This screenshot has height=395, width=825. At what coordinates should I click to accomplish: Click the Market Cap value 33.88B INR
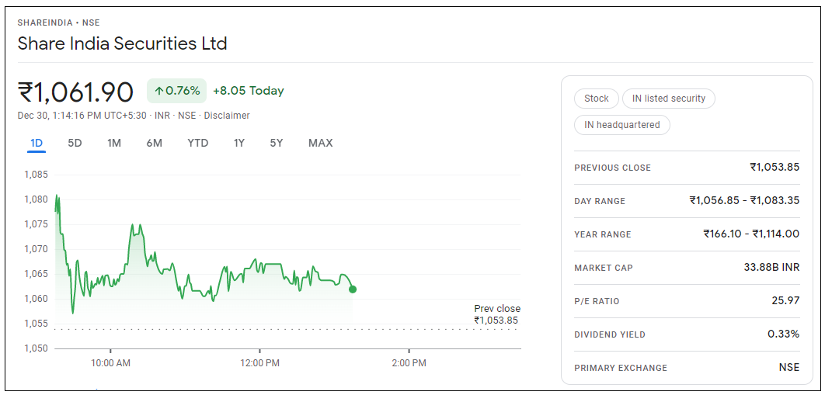tap(772, 268)
